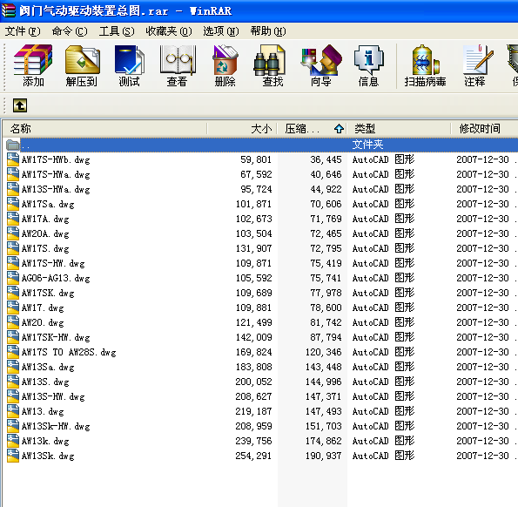This screenshot has width=518, height=507.
Task: Select file AW13S-HW.dwg
Action: [53, 396]
